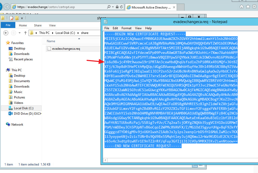Click the New Folder quick access icon

[17, 18]
